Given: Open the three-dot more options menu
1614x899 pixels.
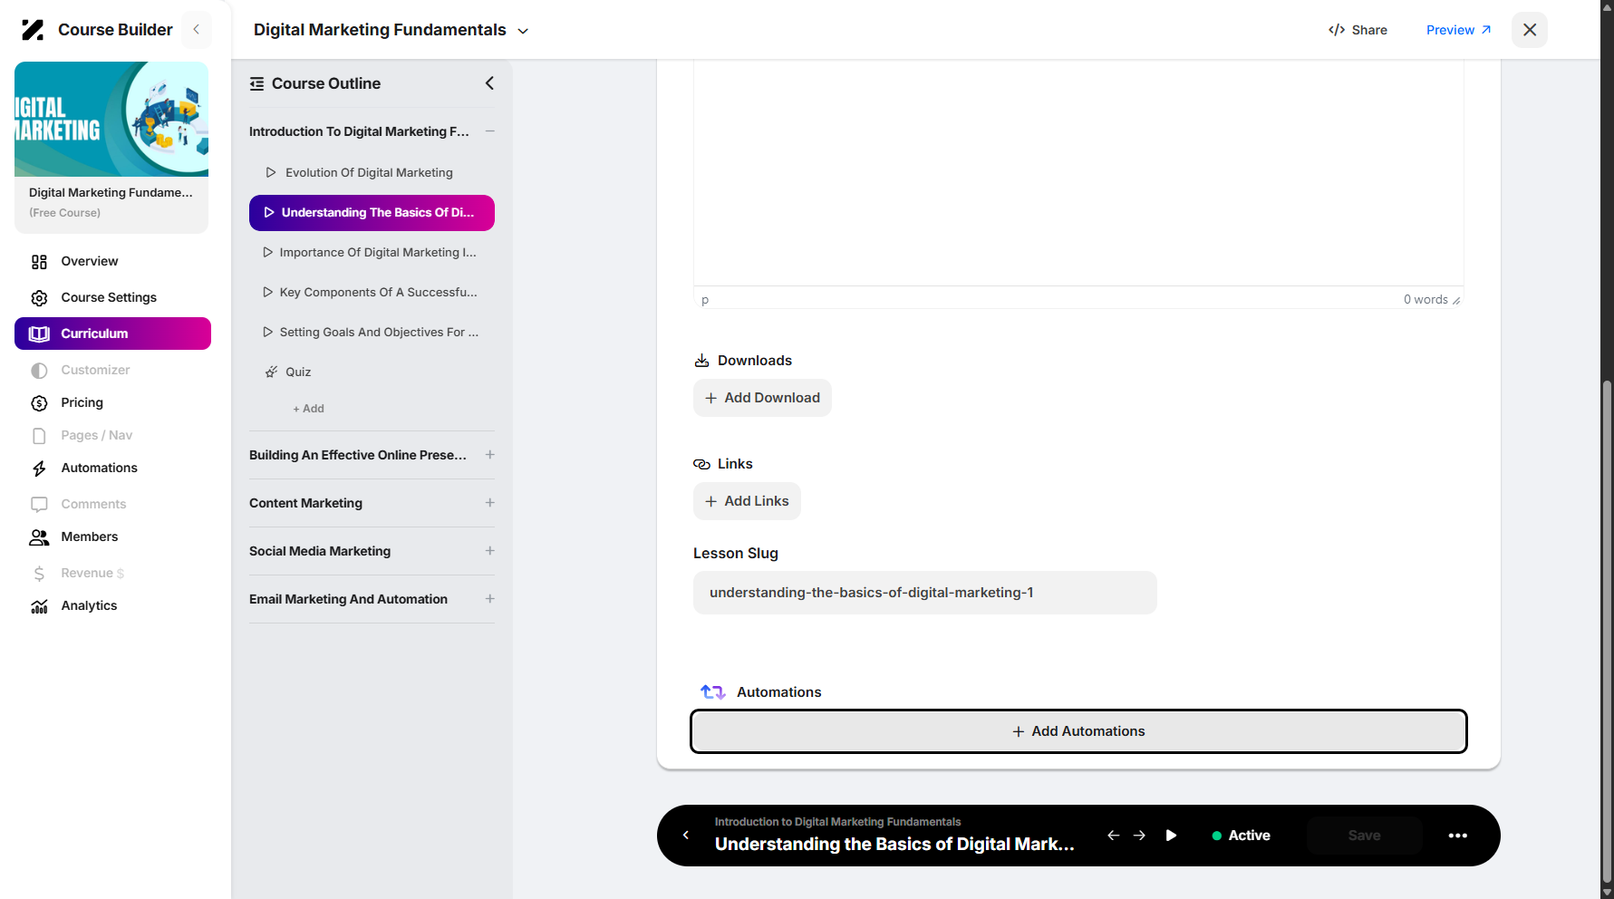Looking at the screenshot, I should (x=1458, y=836).
